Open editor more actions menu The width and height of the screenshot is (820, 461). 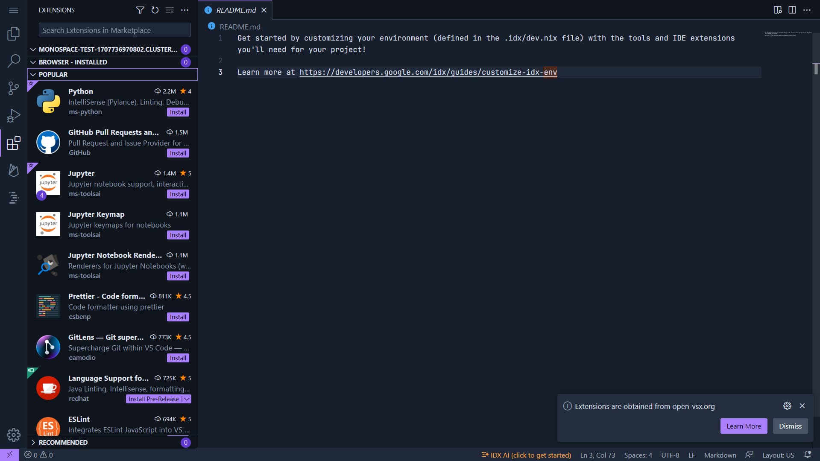click(807, 10)
